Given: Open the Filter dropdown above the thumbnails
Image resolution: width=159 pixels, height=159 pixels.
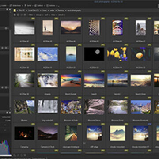Looking at the screenshot, I should (x=31, y=15).
